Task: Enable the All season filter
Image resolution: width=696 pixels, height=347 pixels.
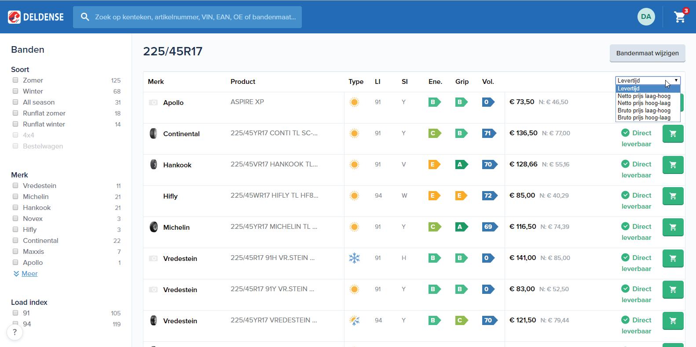Action: tap(15, 102)
